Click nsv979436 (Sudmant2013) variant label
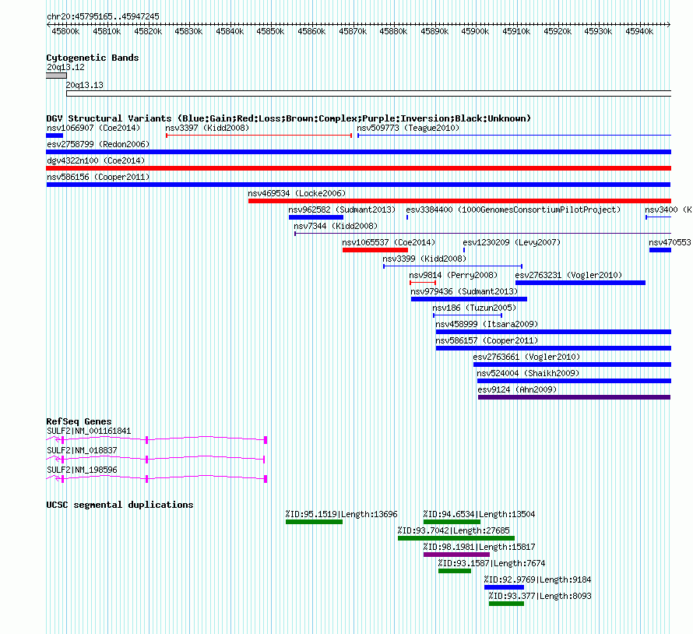The height and width of the screenshot is (634, 693). (464, 291)
